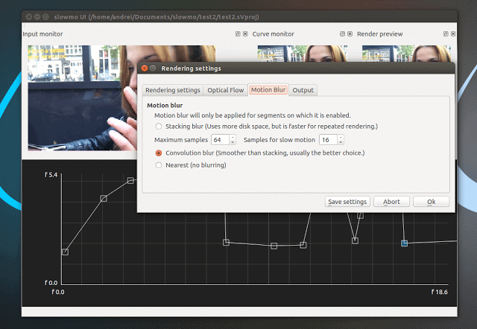This screenshot has width=477, height=329.
Task: Select the Stacking blur radio option
Action: (x=159, y=127)
